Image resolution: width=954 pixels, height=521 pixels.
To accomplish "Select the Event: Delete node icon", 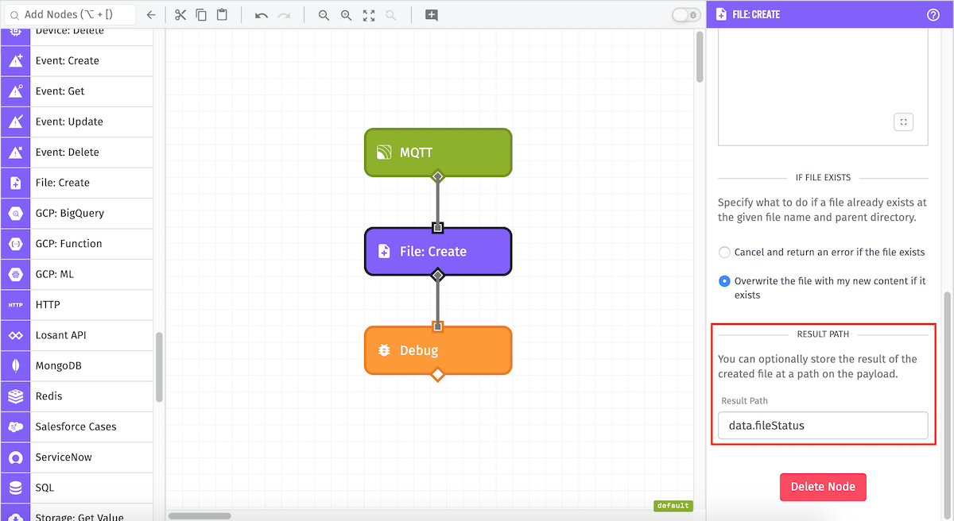I will coord(15,152).
